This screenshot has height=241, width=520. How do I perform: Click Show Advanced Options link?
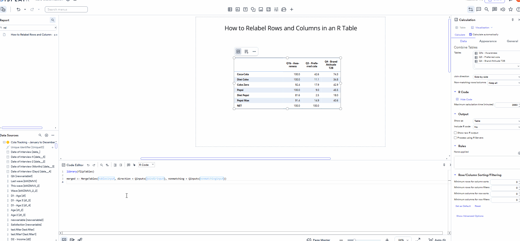point(470,216)
